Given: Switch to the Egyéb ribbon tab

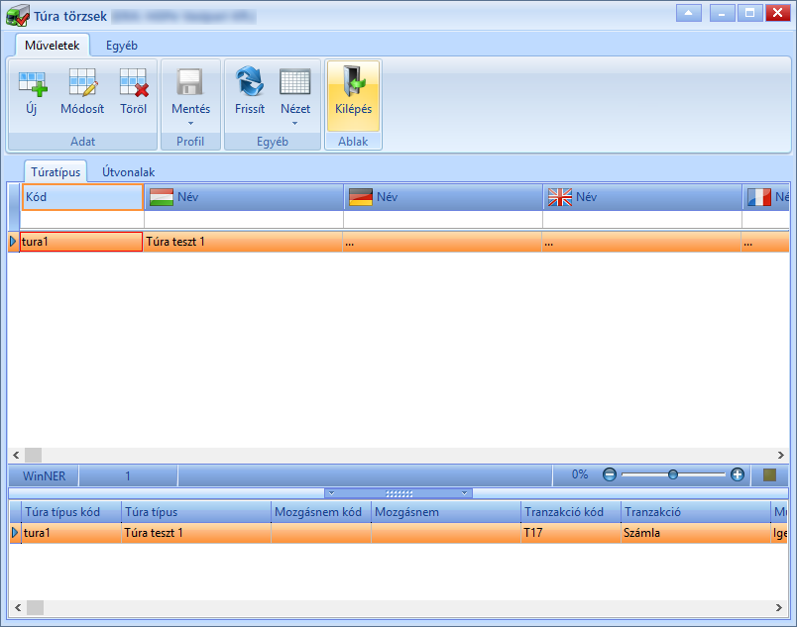Looking at the screenshot, I should (x=122, y=46).
